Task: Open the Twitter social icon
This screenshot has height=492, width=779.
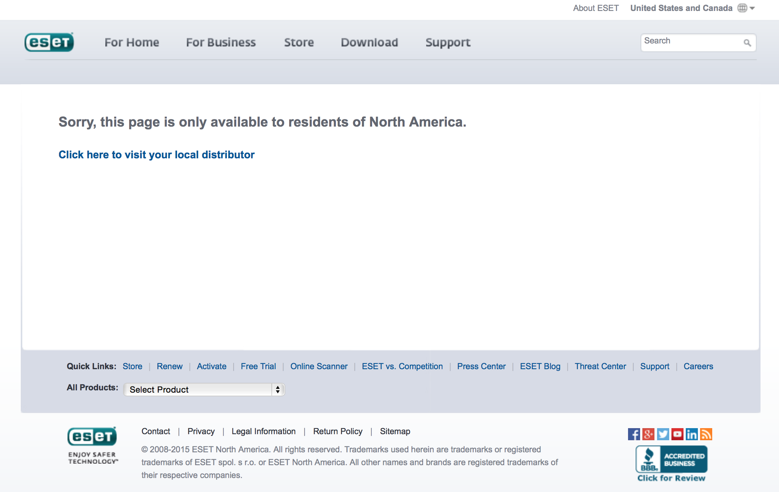Action: coord(663,434)
